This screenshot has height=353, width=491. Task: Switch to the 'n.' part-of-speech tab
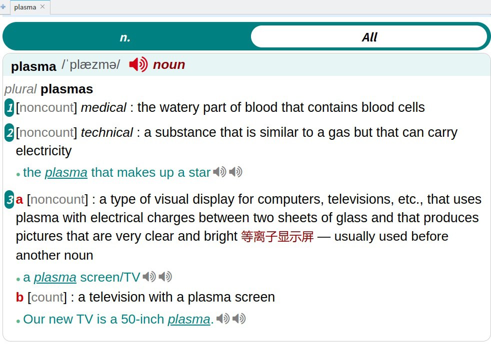125,37
